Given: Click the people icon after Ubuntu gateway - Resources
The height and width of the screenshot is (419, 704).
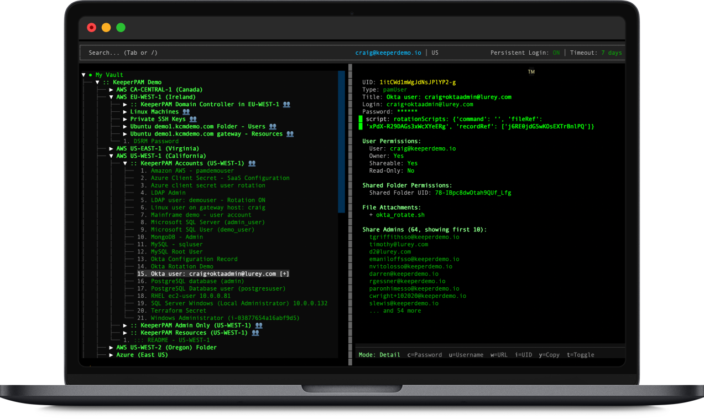Looking at the screenshot, I should click(290, 134).
